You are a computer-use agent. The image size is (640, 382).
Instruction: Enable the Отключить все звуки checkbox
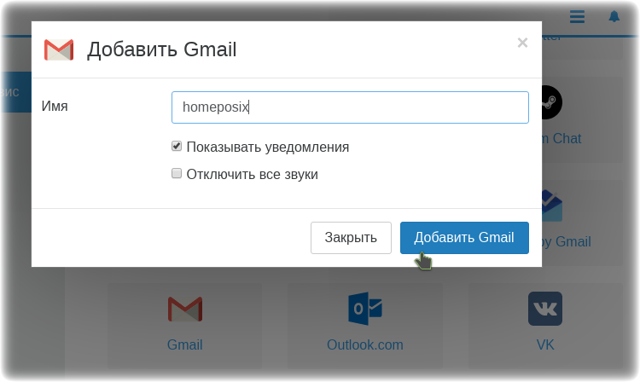[x=177, y=173]
